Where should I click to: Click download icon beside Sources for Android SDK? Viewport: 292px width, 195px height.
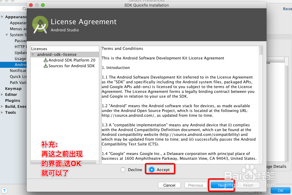tap(46, 66)
